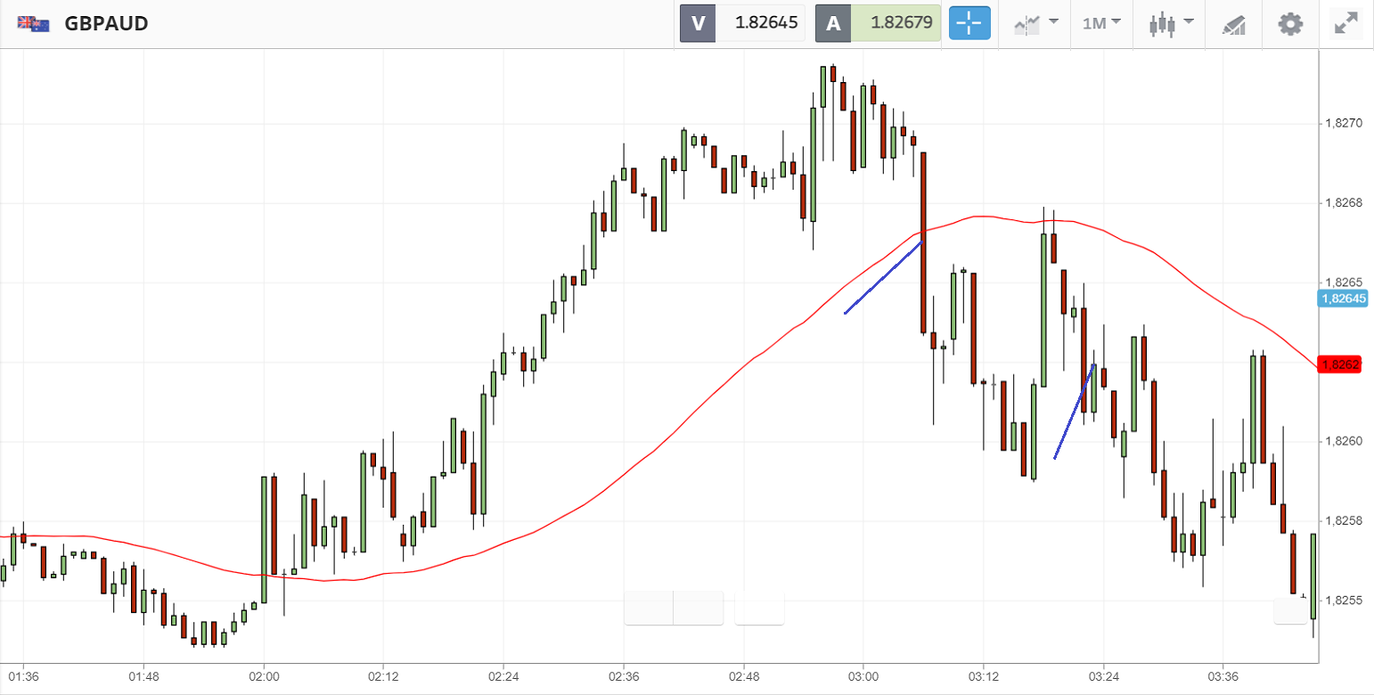The height and width of the screenshot is (695, 1374).
Task: Click the red 1,8262 moving average tag
Action: tap(1339, 364)
